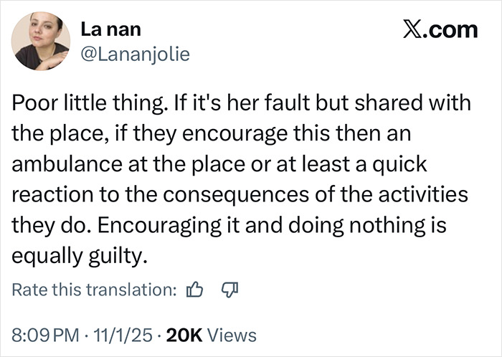Click the 8:09 PM timestamp
The image size is (502, 357).
click(43, 334)
